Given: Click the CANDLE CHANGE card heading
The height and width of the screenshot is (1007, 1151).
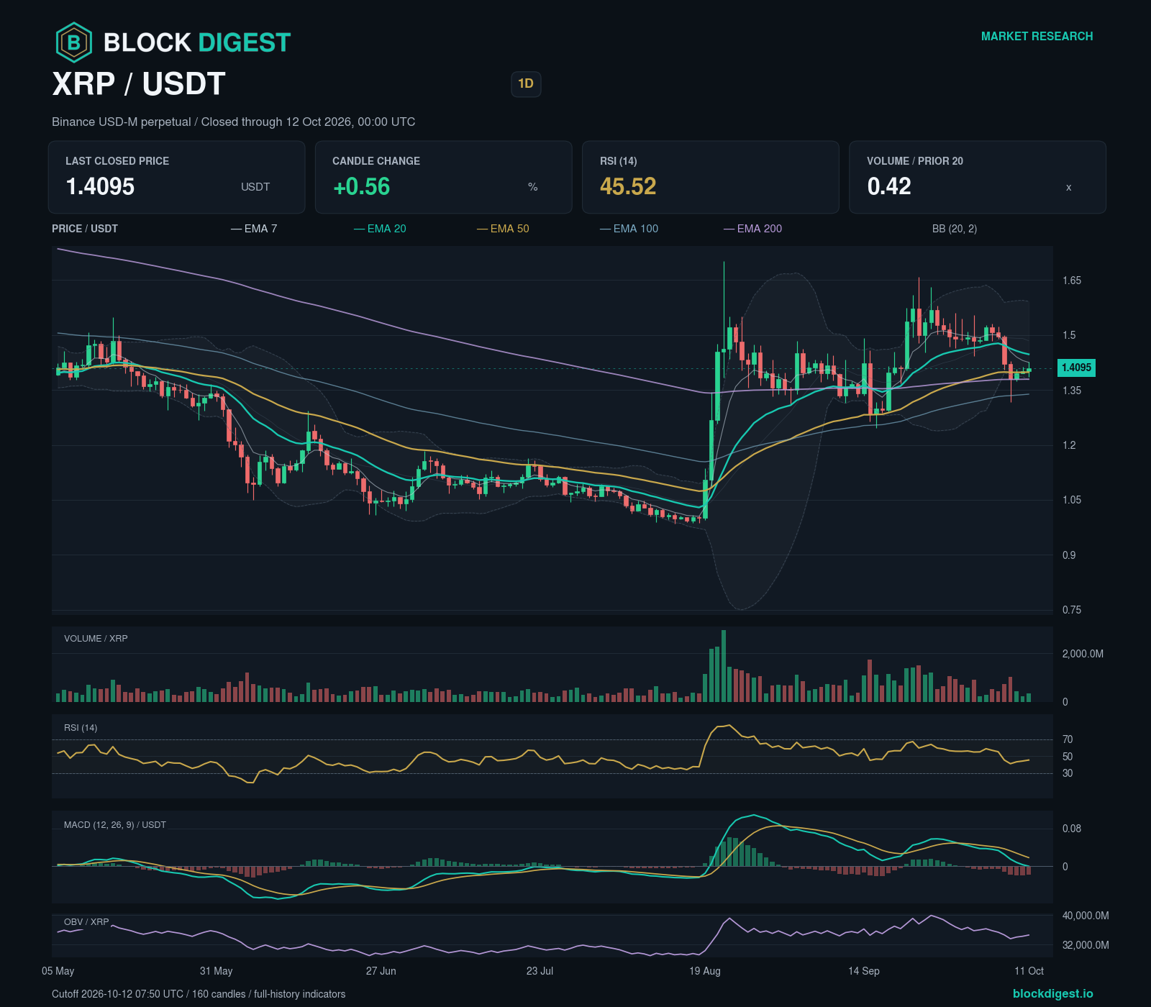Looking at the screenshot, I should tap(376, 161).
